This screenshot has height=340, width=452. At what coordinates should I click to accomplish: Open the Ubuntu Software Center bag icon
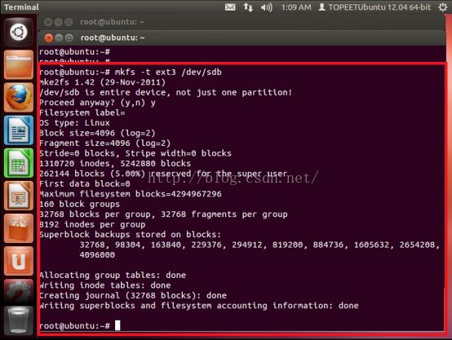click(19, 228)
